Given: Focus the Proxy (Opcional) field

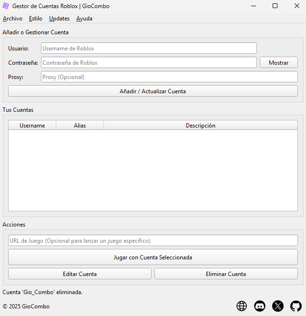Looking at the screenshot, I should pos(169,77).
